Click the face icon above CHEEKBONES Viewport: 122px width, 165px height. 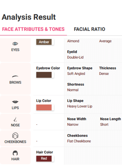point(15,136)
